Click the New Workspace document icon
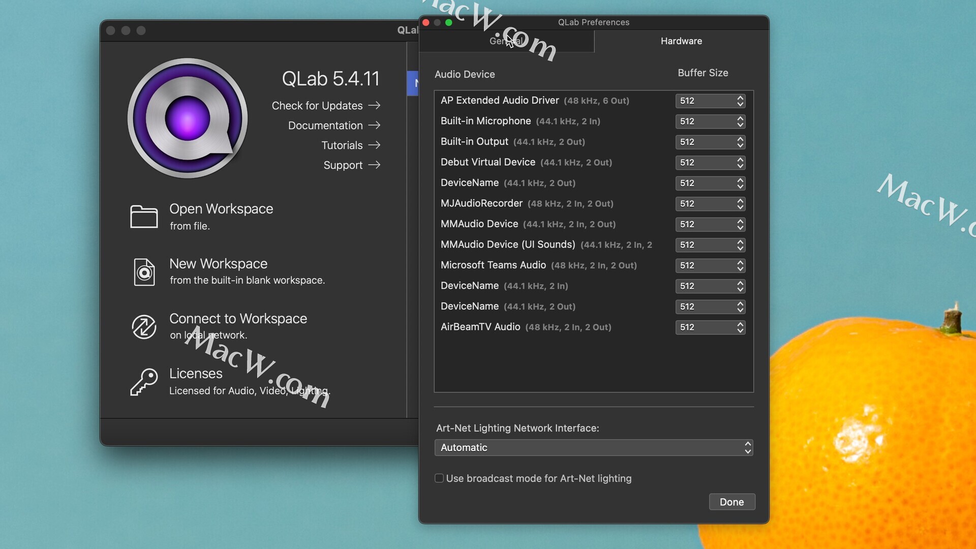This screenshot has width=976, height=549. coord(144,272)
